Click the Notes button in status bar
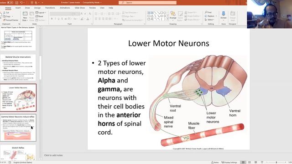Image resolution: width=292 pixels, height=164 pixels. click(x=215, y=162)
